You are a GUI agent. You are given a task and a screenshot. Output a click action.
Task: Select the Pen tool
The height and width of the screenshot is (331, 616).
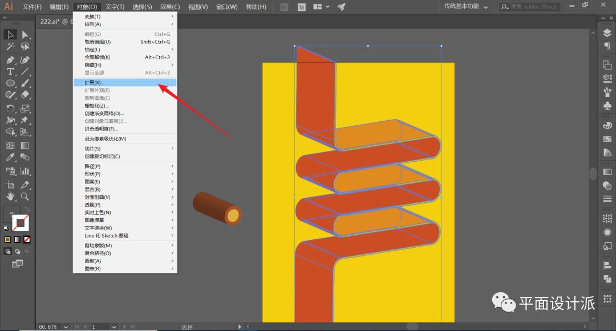pos(10,59)
